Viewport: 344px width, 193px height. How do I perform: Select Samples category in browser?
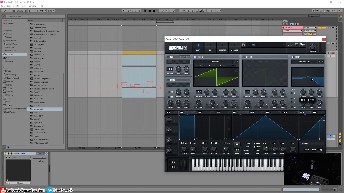pyautogui.click(x=10, y=61)
